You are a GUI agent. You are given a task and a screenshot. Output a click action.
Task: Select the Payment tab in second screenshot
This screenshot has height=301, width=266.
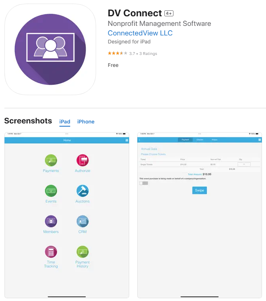click(185, 140)
